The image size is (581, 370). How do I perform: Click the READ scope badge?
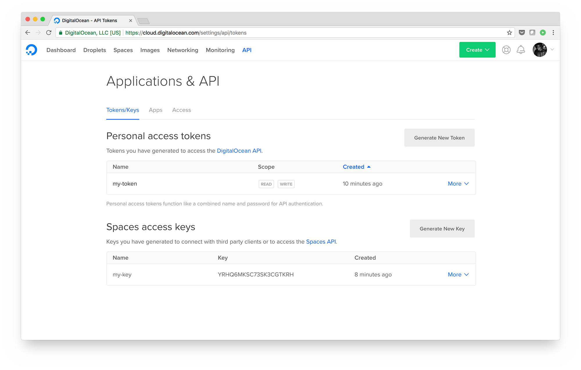[x=266, y=184]
